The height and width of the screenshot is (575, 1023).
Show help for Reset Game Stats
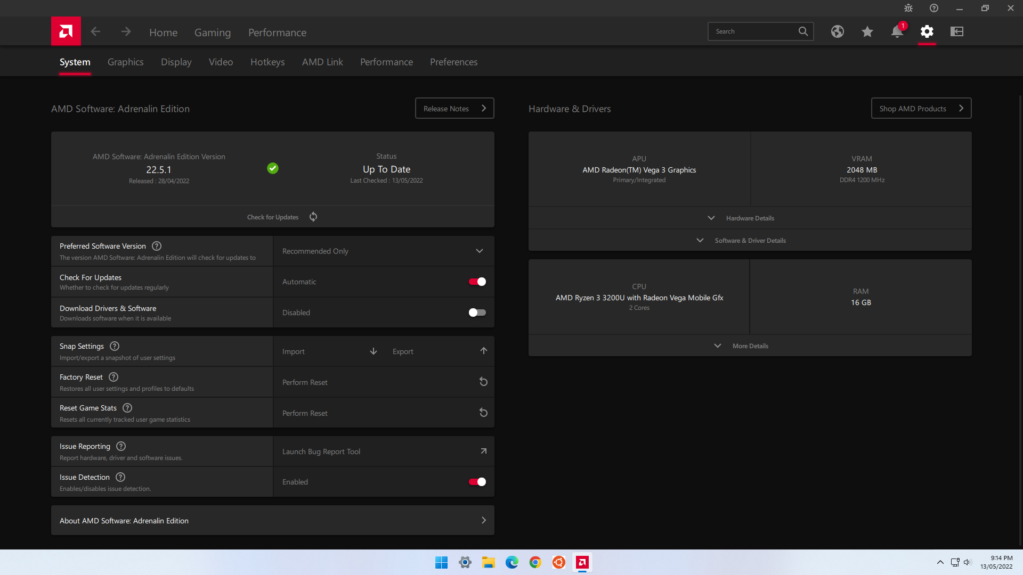pyautogui.click(x=127, y=408)
